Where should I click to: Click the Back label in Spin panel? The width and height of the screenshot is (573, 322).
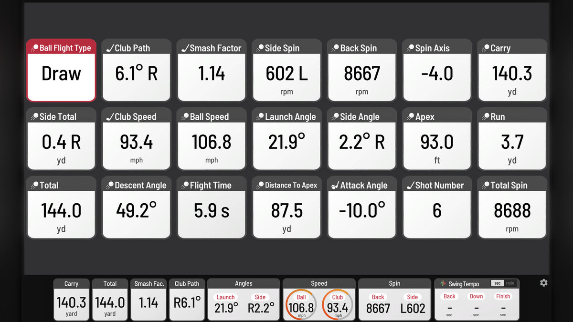tap(378, 297)
